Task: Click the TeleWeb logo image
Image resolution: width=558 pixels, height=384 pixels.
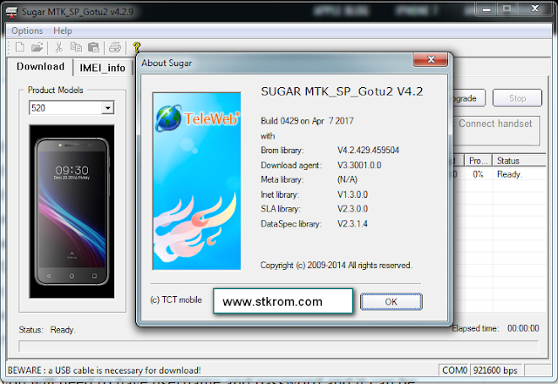Action: 197,181
